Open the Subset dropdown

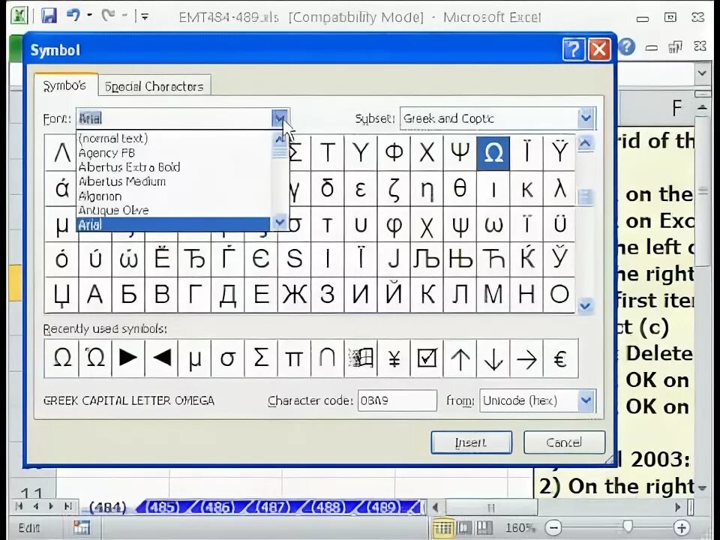pos(586,118)
